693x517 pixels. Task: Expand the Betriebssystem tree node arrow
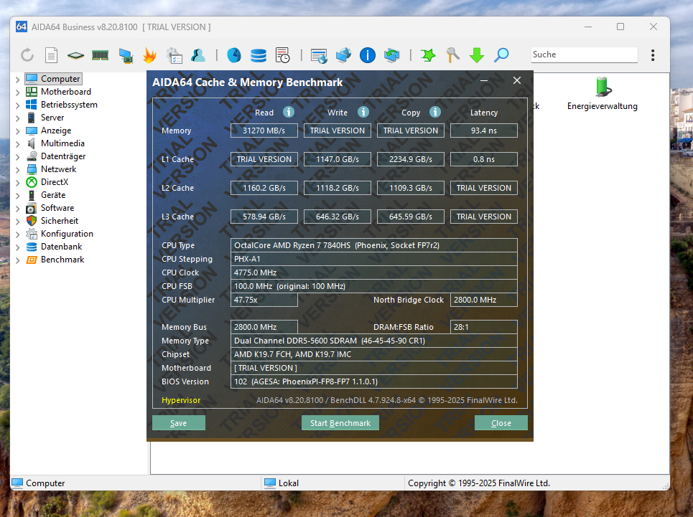click(x=17, y=105)
